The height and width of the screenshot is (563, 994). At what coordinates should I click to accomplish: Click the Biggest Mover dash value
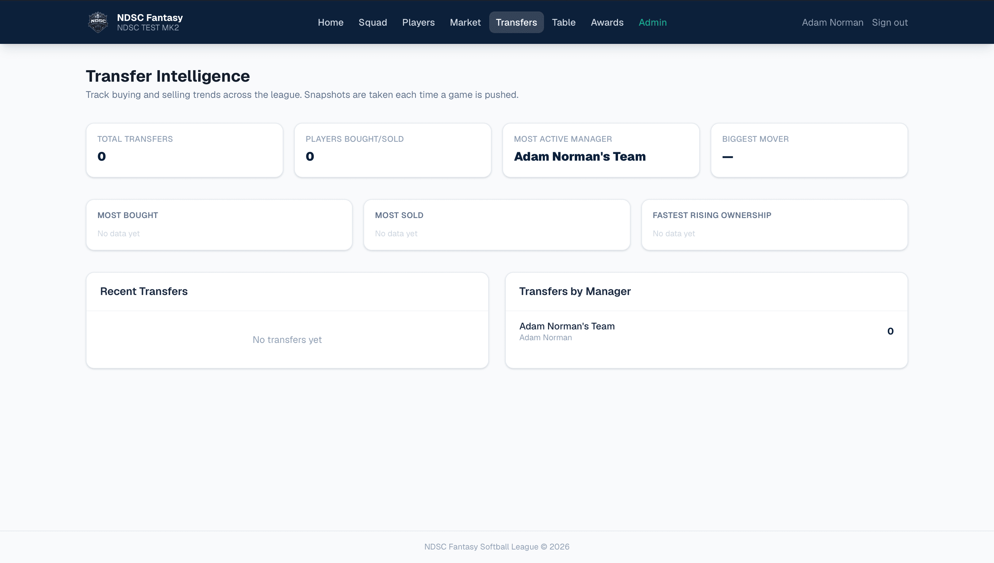pyautogui.click(x=728, y=157)
